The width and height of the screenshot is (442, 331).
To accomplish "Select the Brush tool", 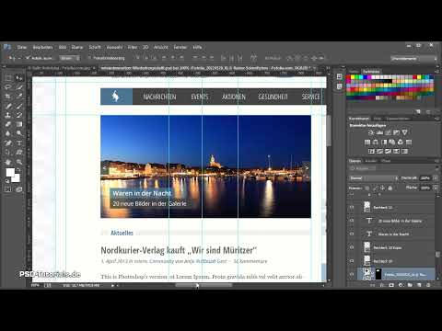I will click(19, 106).
